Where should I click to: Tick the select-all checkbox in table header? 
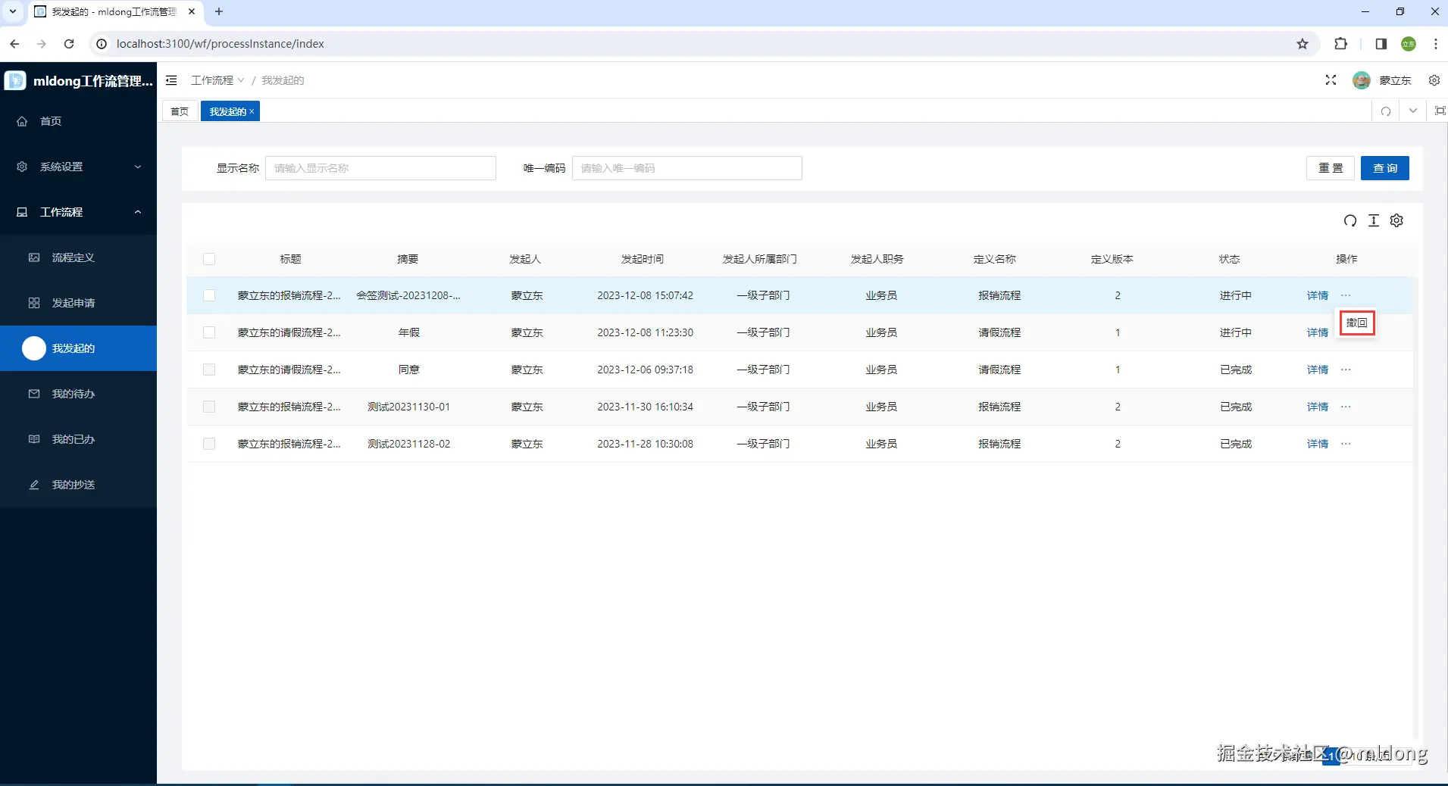[x=209, y=259]
